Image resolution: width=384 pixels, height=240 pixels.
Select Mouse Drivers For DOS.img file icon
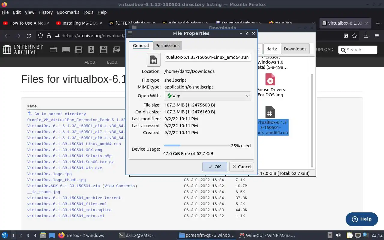pos(270,80)
